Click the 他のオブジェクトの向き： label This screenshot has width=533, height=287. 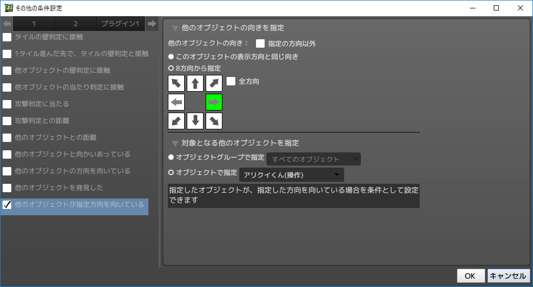pyautogui.click(x=208, y=43)
